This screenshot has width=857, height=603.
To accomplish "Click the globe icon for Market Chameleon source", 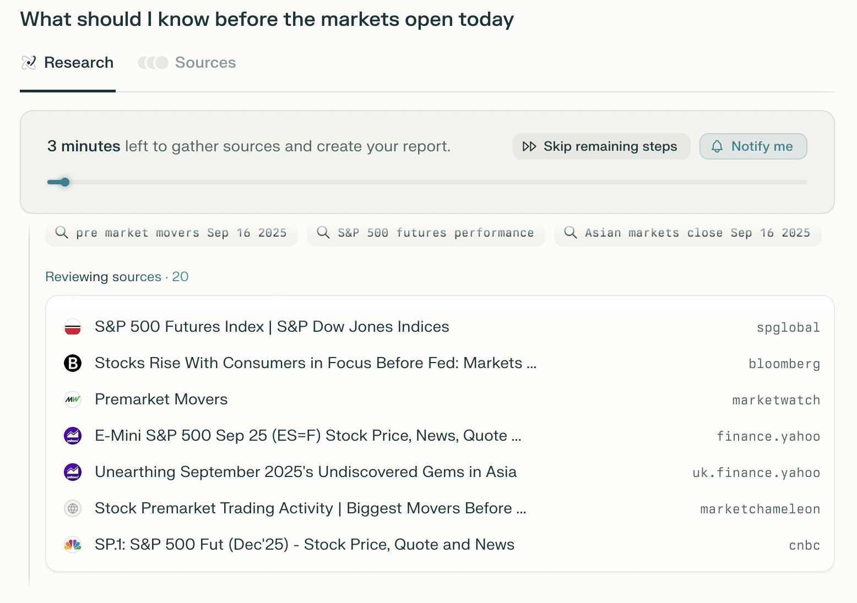I will click(73, 509).
